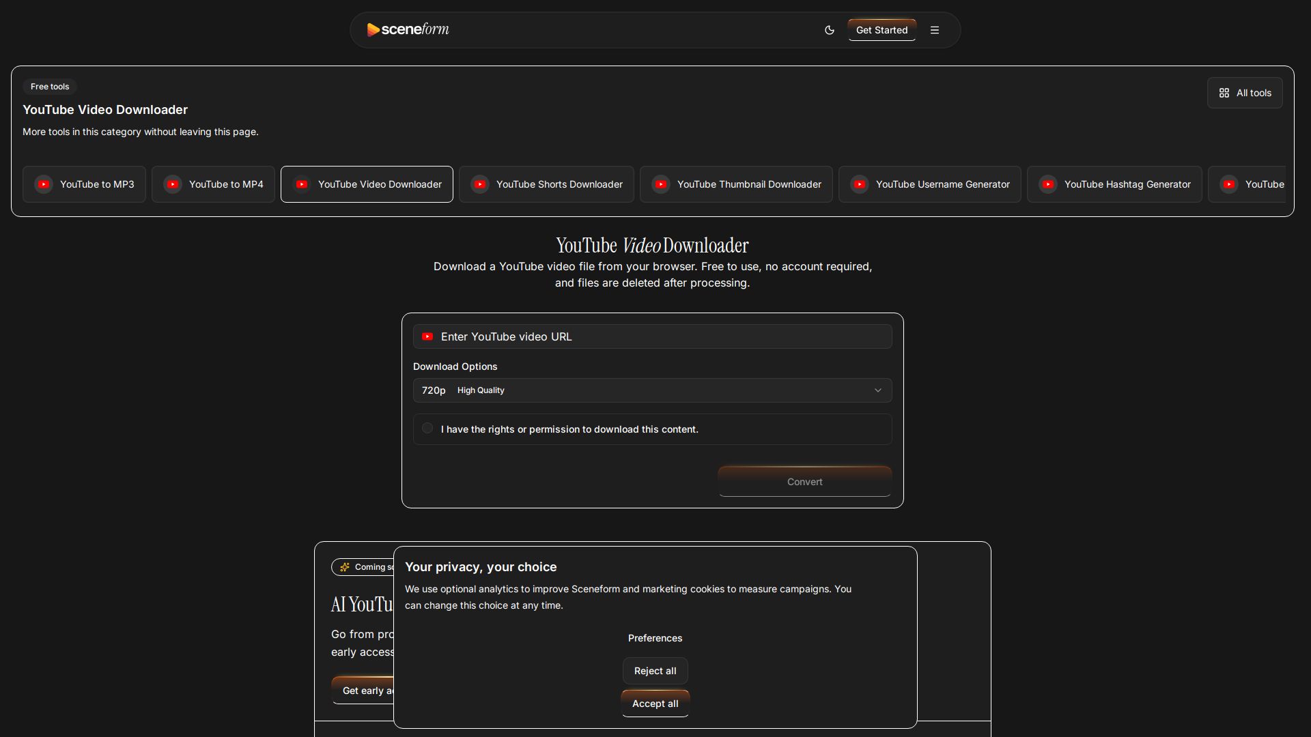
Task: Open All tools grid button
Action: (1245, 93)
